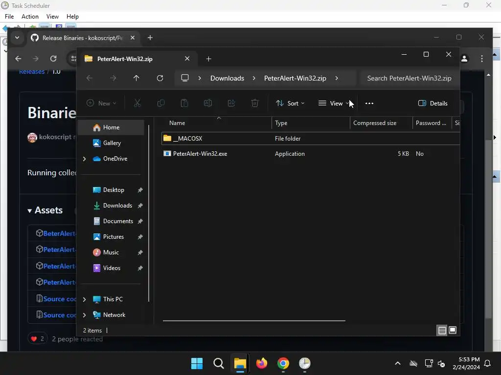The width and height of the screenshot is (501, 375).
Task: Click the horizontal scrollbar in Explorer file list
Action: click(254, 321)
